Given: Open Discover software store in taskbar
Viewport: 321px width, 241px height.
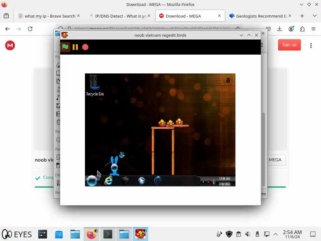Looking at the screenshot, I should (x=59, y=234).
